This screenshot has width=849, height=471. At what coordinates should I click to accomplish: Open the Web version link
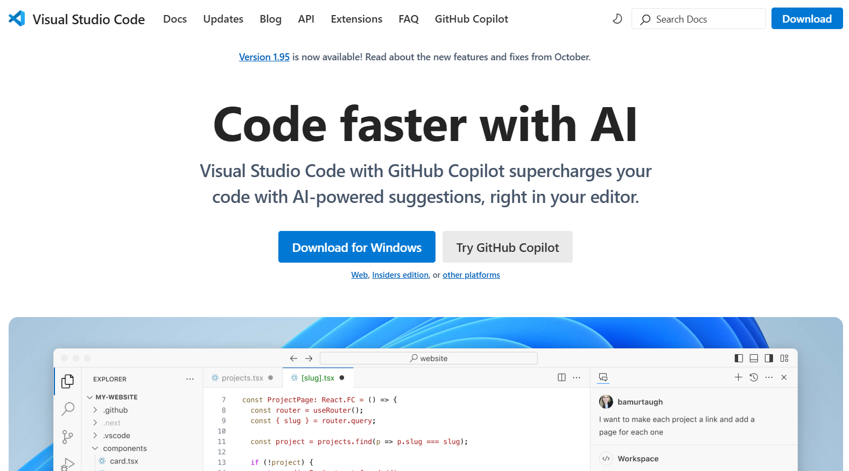click(x=359, y=275)
